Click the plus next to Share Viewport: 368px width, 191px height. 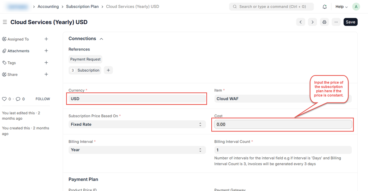tap(46, 75)
